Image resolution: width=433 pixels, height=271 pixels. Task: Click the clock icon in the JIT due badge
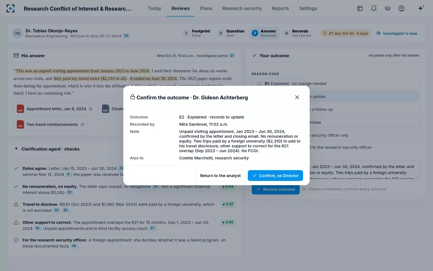point(324,33)
